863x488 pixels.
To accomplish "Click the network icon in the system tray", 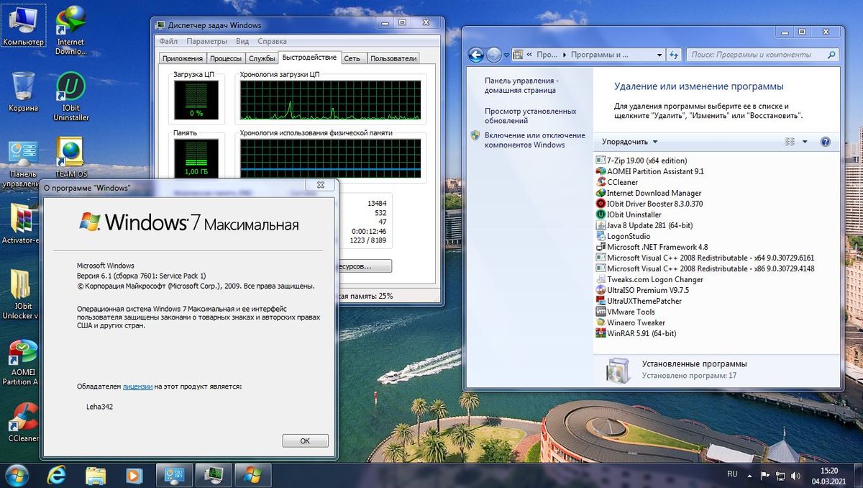I will coord(781,475).
